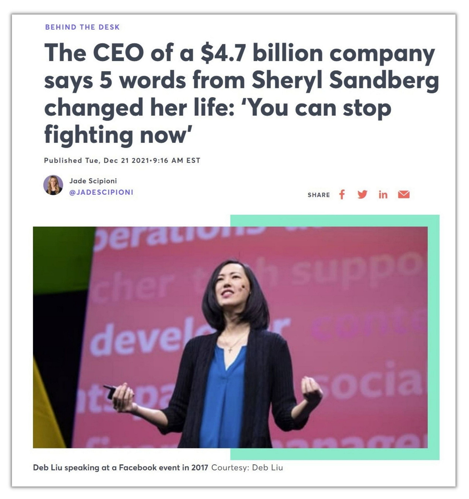This screenshot has height=499, width=469.
Task: Share the article on Twitter
Action: (x=362, y=195)
